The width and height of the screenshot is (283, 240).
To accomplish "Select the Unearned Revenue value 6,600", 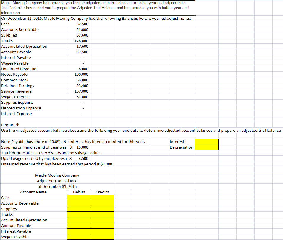I will [79, 69].
